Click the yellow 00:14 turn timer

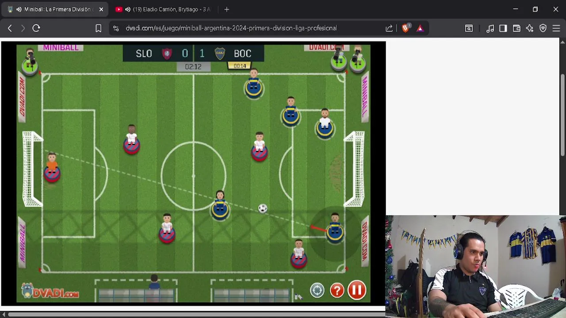tap(240, 66)
